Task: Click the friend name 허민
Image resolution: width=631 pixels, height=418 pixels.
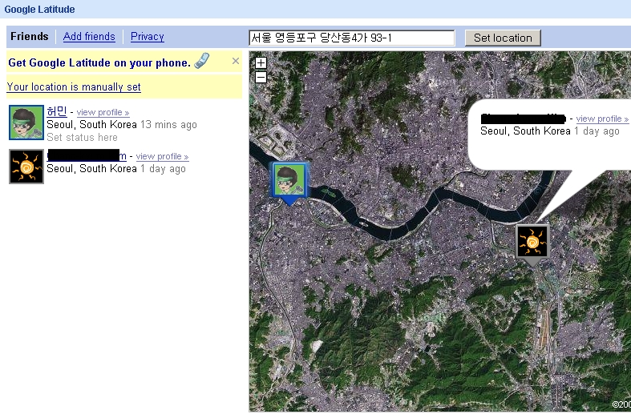Action: point(57,111)
